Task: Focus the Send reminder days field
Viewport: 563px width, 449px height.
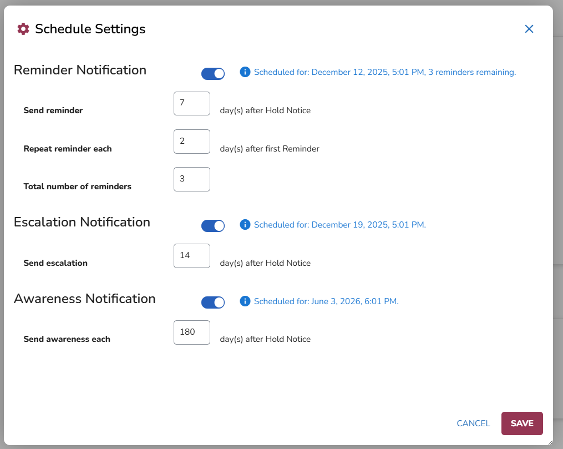Action: point(191,104)
